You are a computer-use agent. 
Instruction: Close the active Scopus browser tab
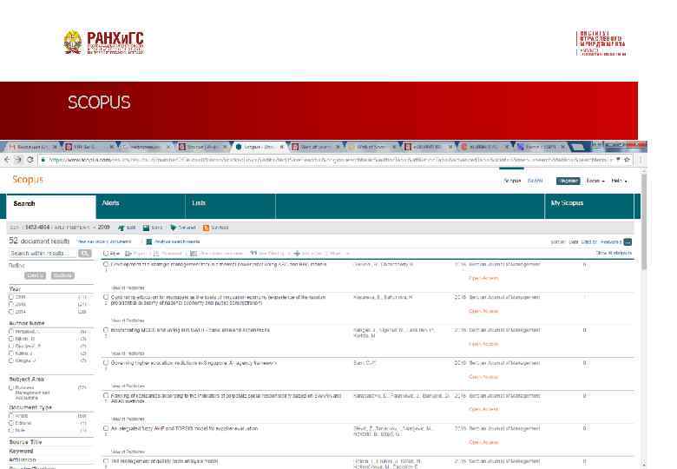[x=281, y=147]
